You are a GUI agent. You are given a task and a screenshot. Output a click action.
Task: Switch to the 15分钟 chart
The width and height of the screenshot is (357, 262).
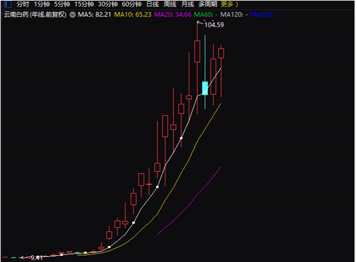tap(84, 4)
